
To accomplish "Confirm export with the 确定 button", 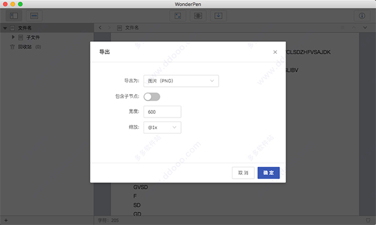I will (x=269, y=172).
